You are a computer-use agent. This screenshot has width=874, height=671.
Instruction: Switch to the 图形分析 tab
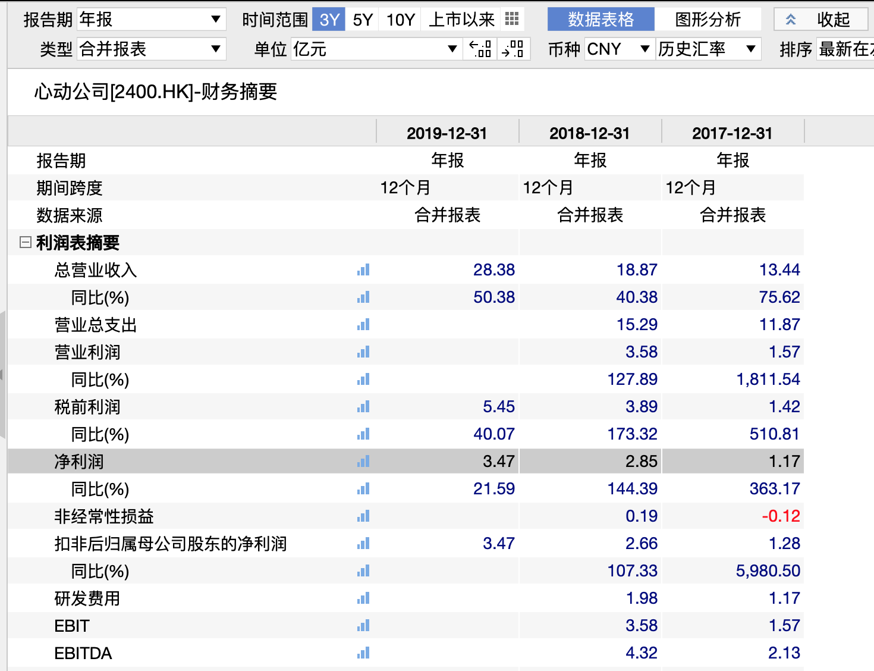(708, 20)
